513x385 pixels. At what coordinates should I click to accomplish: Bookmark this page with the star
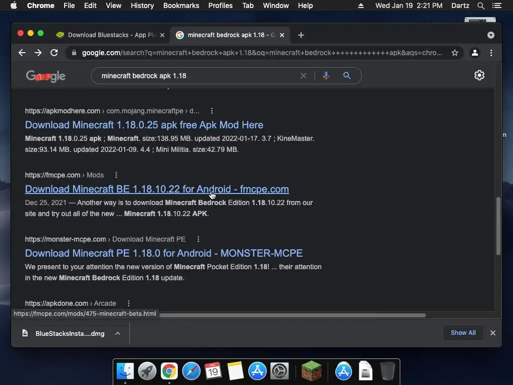pos(455,53)
